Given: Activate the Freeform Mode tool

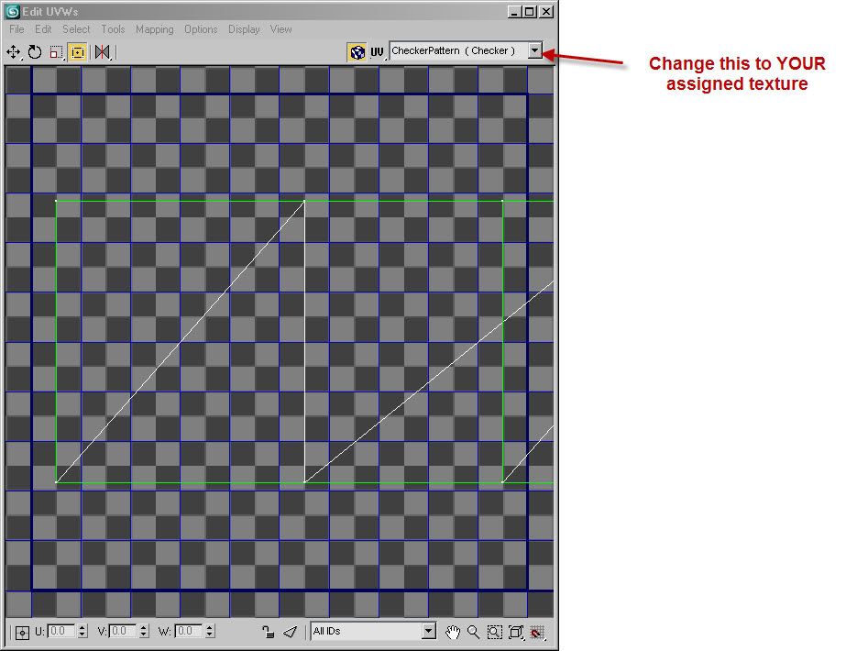Looking at the screenshot, I should point(77,52).
